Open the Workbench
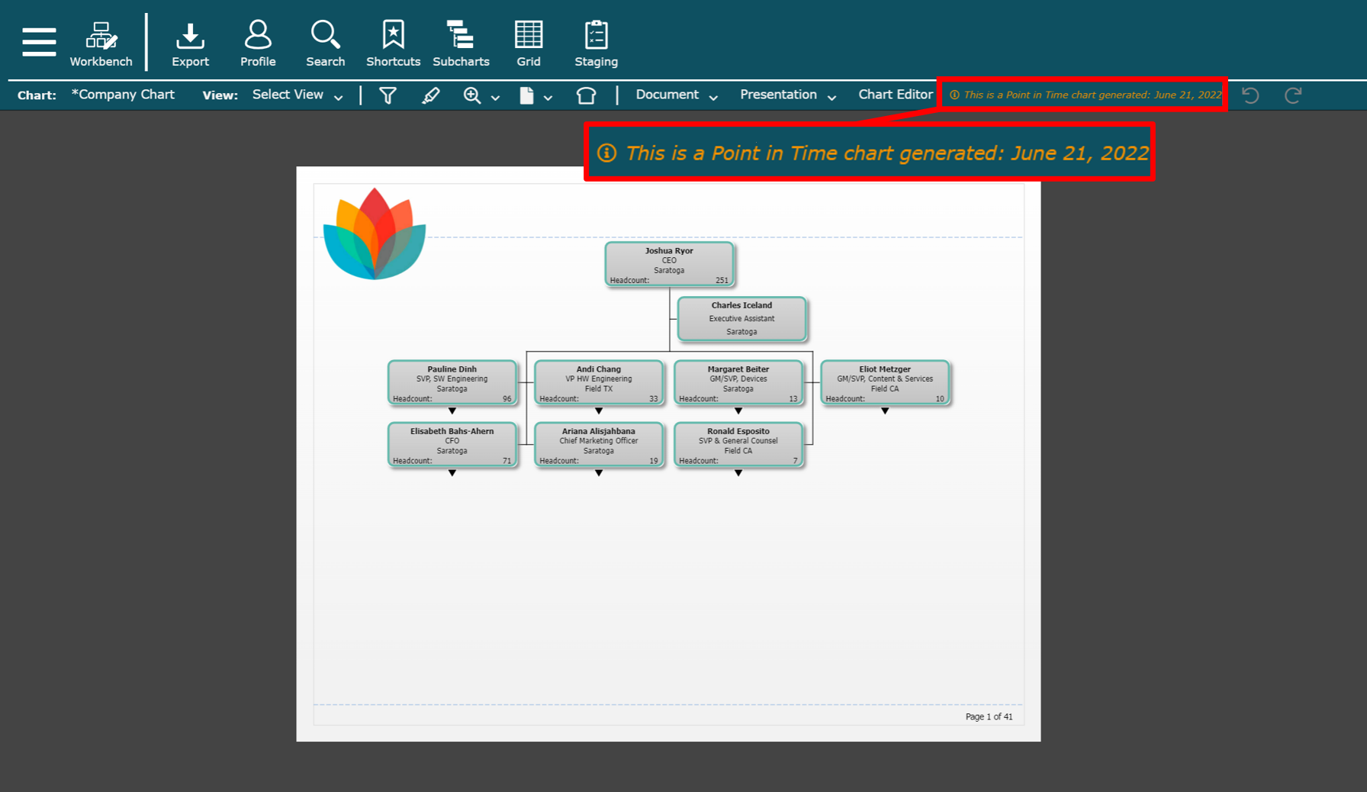The height and width of the screenshot is (792, 1367). pos(101,43)
